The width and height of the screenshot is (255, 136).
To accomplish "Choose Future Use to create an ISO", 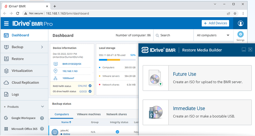I will click(197, 78).
